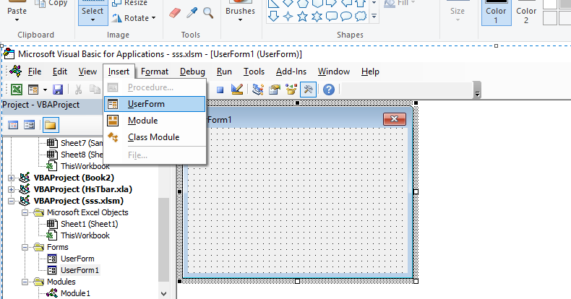
Task: Select the Color picker eyedropper tool
Action: tap(192, 13)
